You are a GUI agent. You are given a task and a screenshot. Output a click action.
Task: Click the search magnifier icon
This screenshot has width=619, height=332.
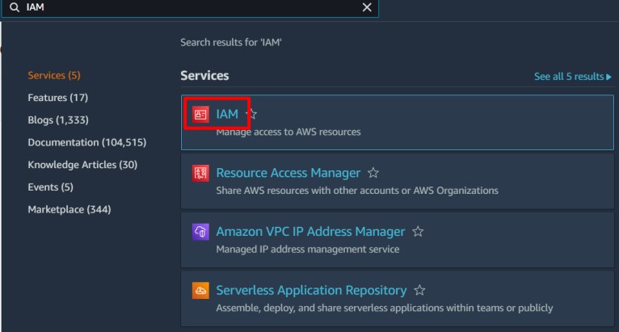(15, 7)
